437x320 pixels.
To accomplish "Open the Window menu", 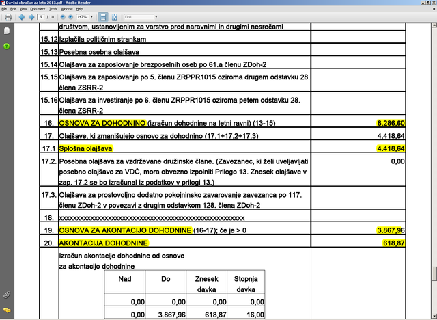I will [x=67, y=9].
